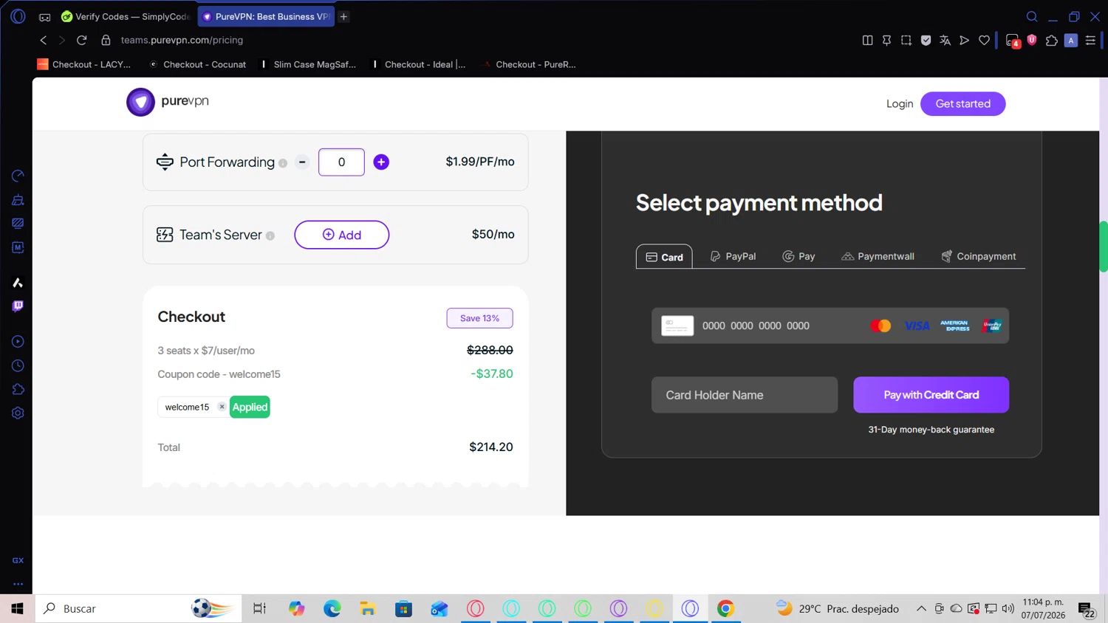Click the three-dots sidebar setup icon
Viewport: 1108px width, 623px height.
tap(18, 584)
